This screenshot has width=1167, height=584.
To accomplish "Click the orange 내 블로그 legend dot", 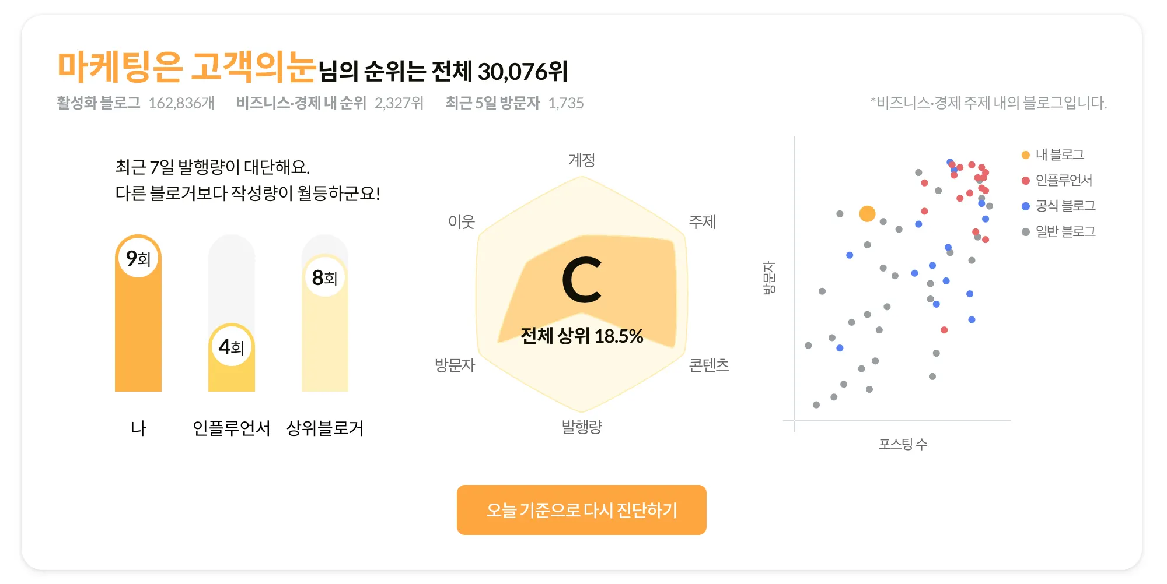I will pos(1025,155).
